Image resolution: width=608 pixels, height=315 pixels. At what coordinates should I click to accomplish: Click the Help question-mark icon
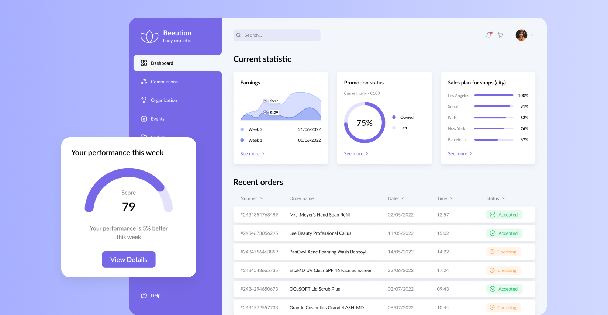coord(144,295)
